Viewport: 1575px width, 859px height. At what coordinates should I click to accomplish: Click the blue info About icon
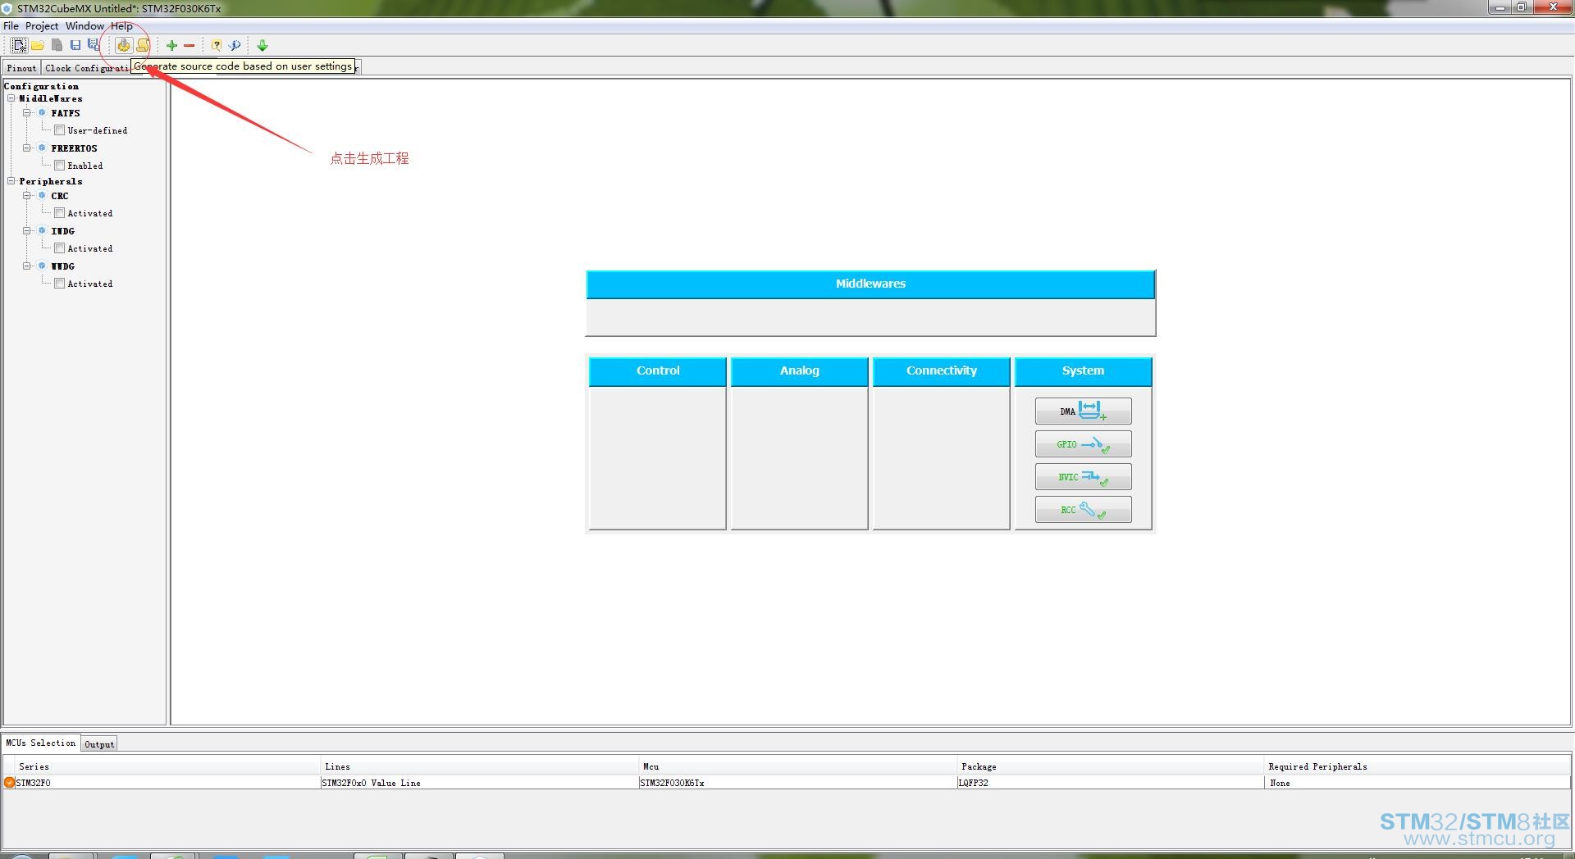(235, 45)
